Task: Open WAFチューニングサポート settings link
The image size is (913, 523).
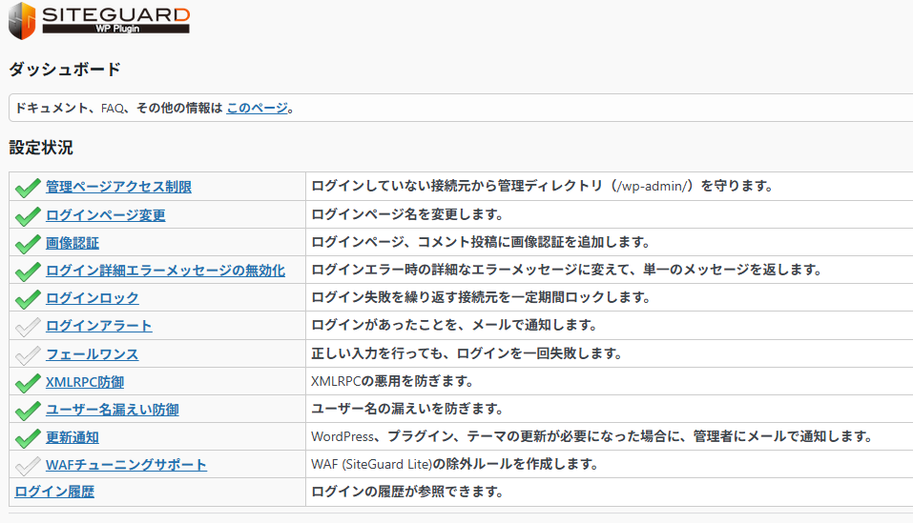Action: [126, 465]
